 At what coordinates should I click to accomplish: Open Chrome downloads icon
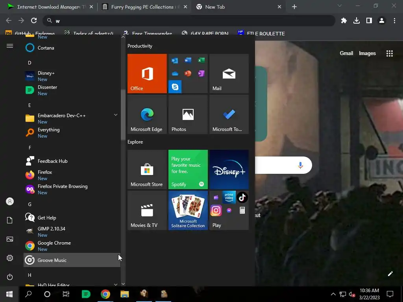(357, 20)
